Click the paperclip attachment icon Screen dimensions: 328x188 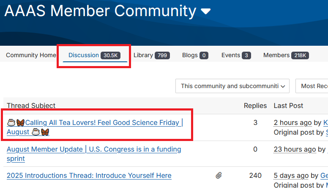pyautogui.click(x=219, y=175)
